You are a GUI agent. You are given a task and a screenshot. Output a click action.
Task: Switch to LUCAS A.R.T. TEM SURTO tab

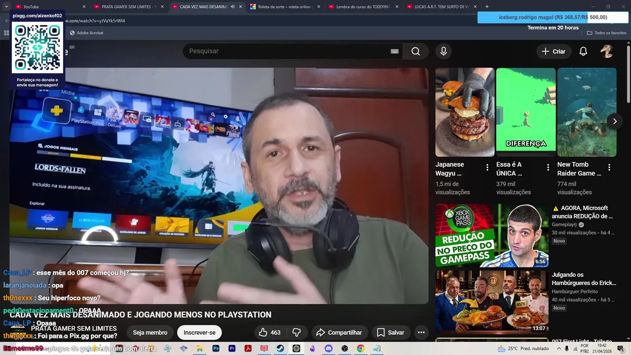point(441,6)
